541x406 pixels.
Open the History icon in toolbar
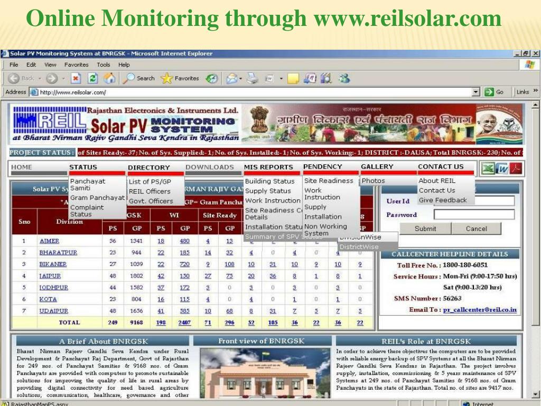pos(211,78)
